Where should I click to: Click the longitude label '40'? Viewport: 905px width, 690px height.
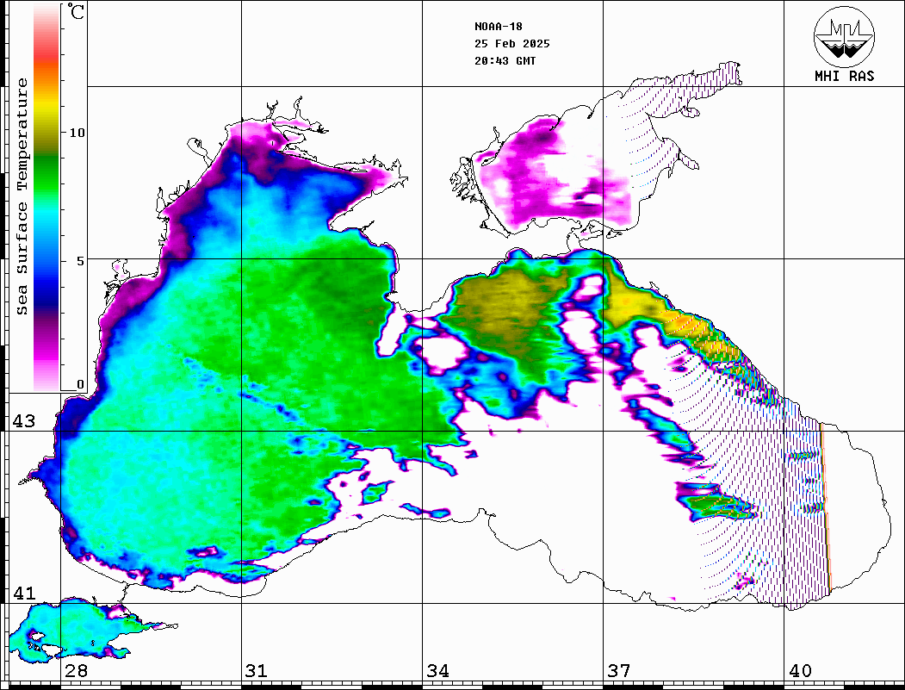(x=800, y=671)
